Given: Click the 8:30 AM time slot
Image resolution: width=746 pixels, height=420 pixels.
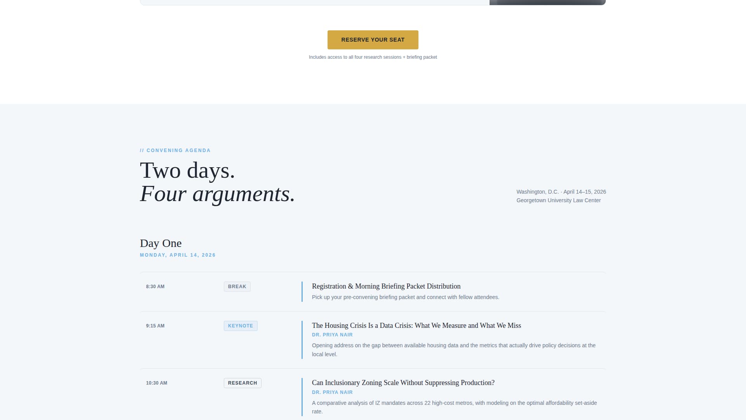Looking at the screenshot, I should (155, 287).
